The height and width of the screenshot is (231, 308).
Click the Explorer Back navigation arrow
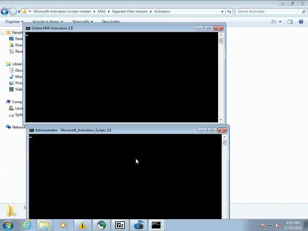[5, 11]
